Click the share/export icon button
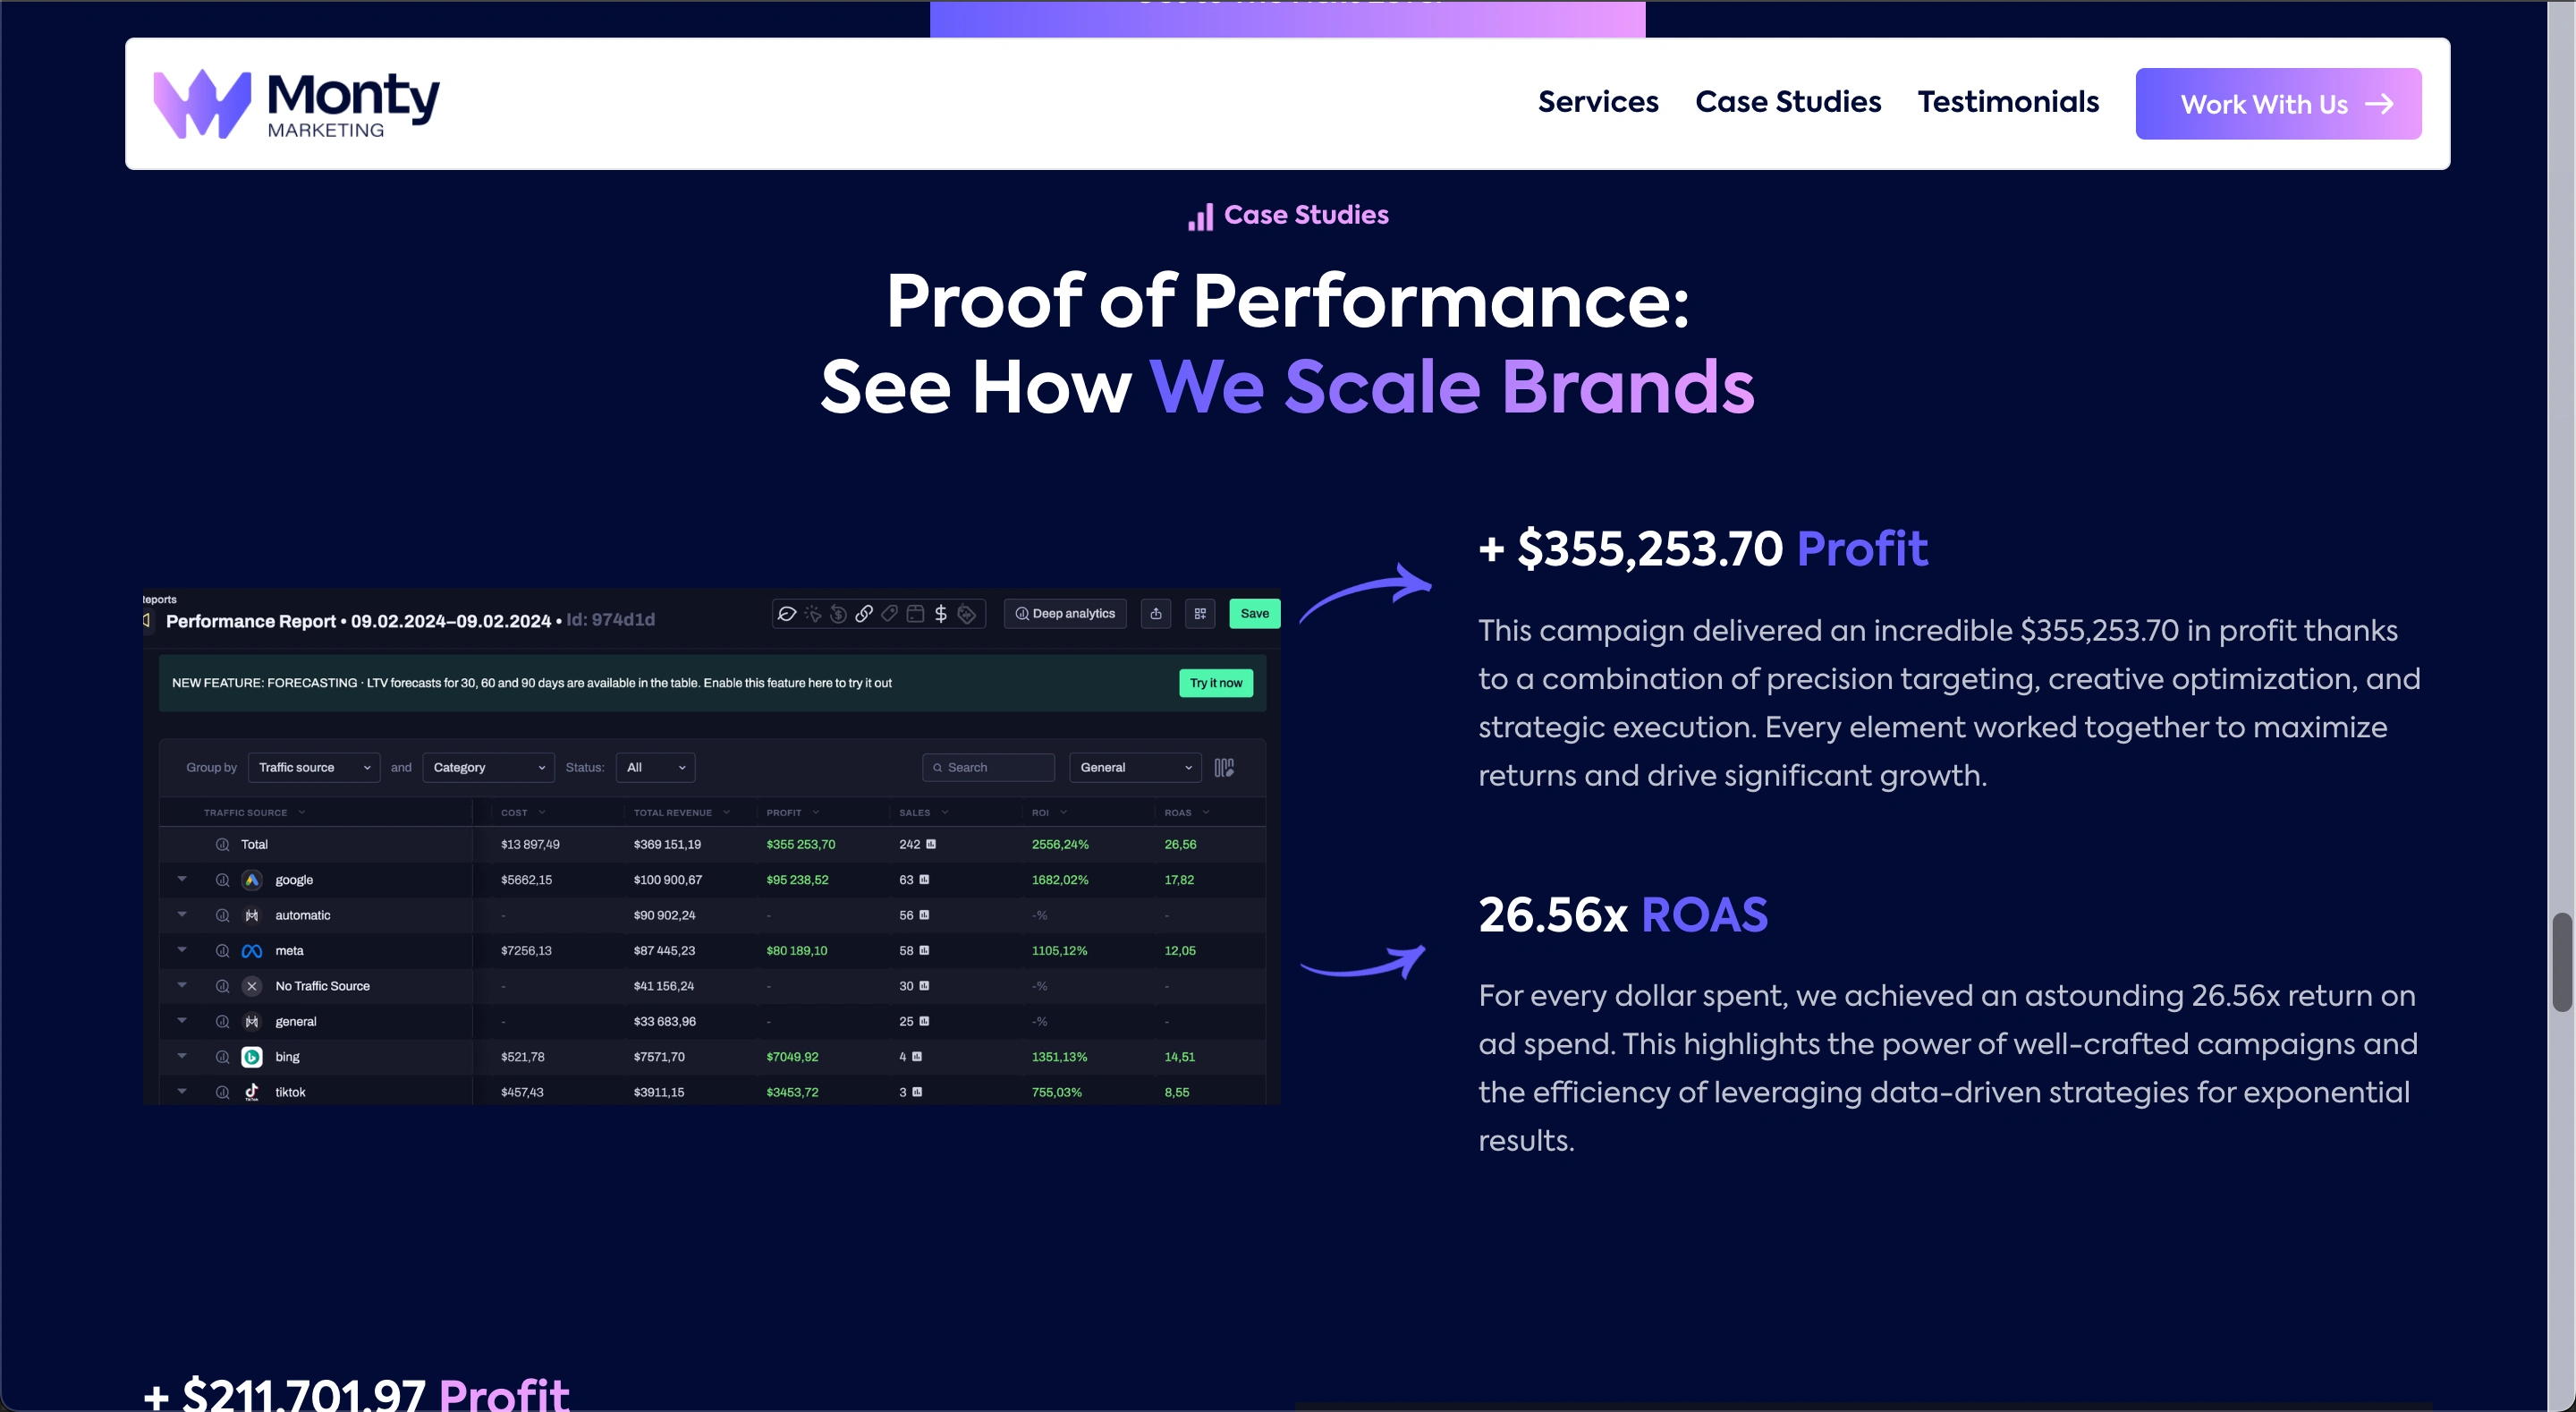The height and width of the screenshot is (1412, 2576). click(1156, 614)
